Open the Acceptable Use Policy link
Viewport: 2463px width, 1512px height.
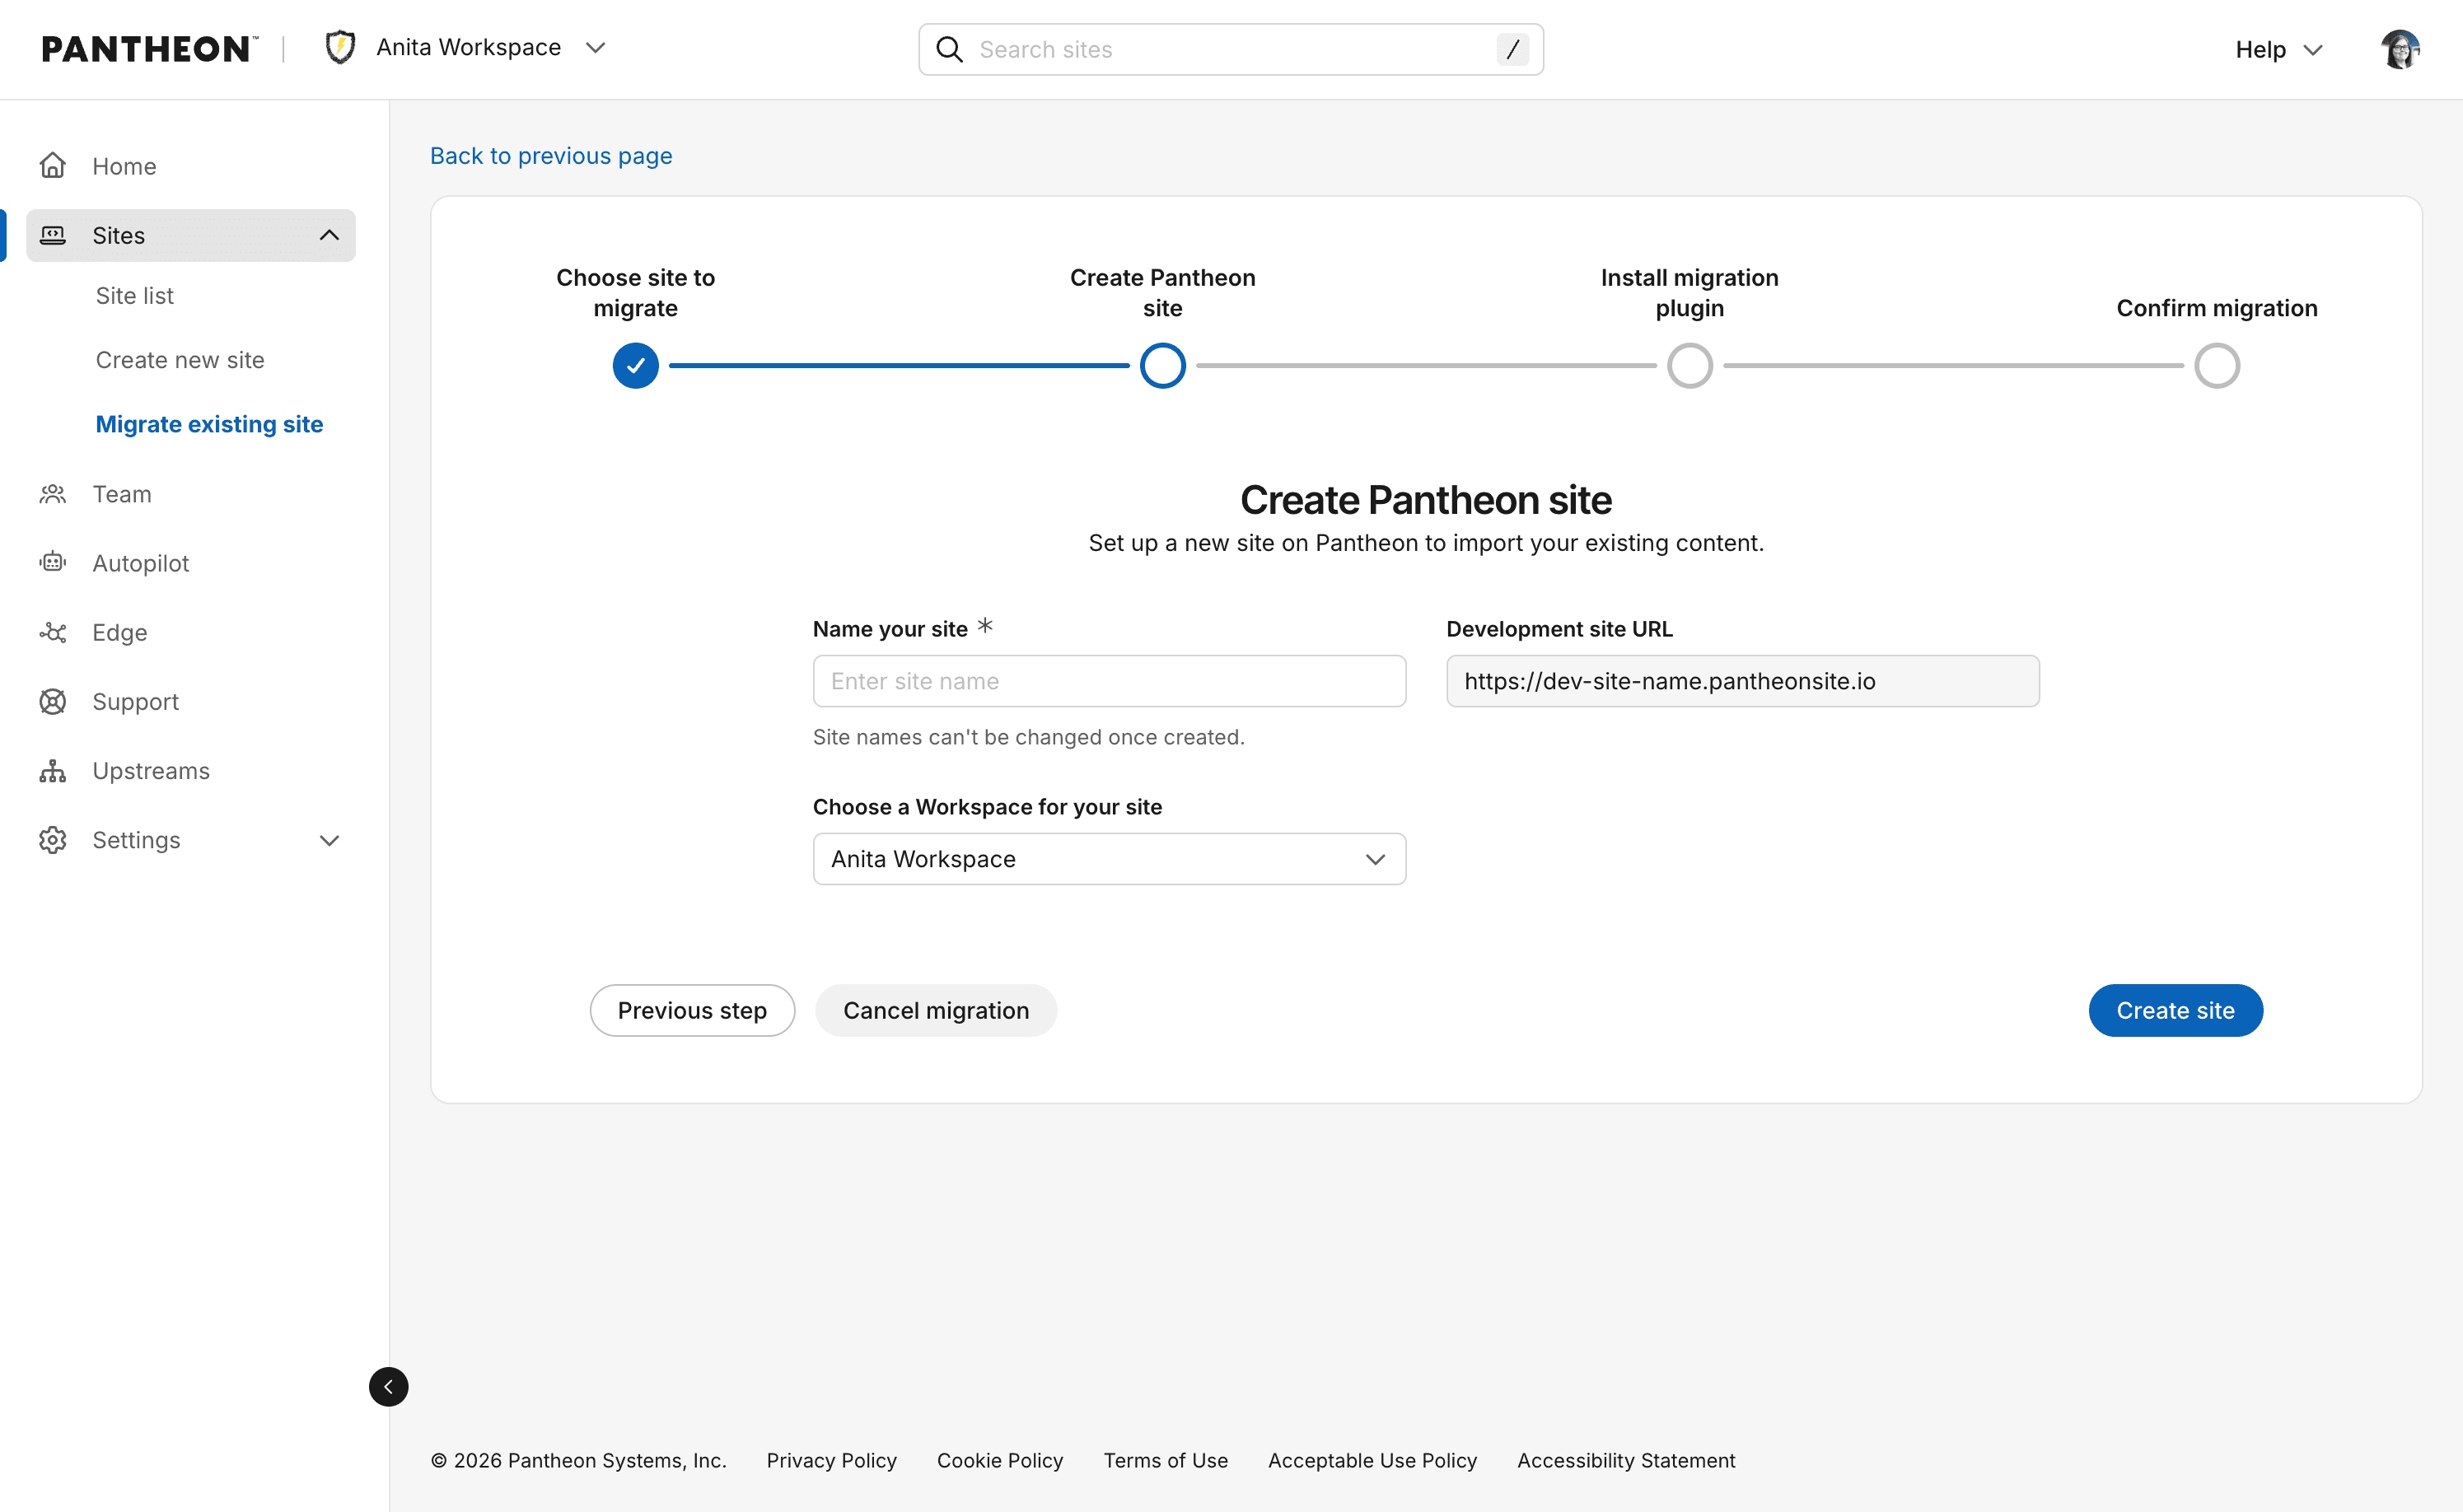point(1372,1460)
